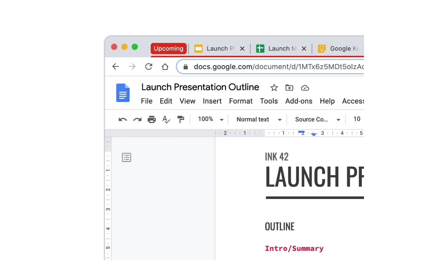The height and width of the screenshot is (266, 440).
Task: Click the Upcoming red tab label
Action: click(169, 48)
